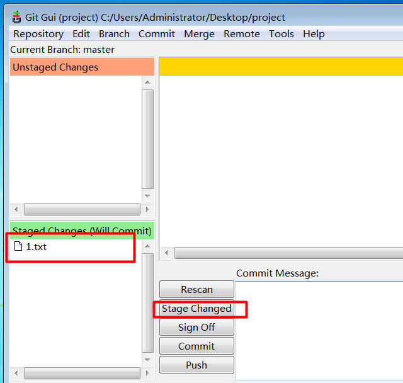Open the Edit menu
403x383 pixels.
[x=81, y=33]
